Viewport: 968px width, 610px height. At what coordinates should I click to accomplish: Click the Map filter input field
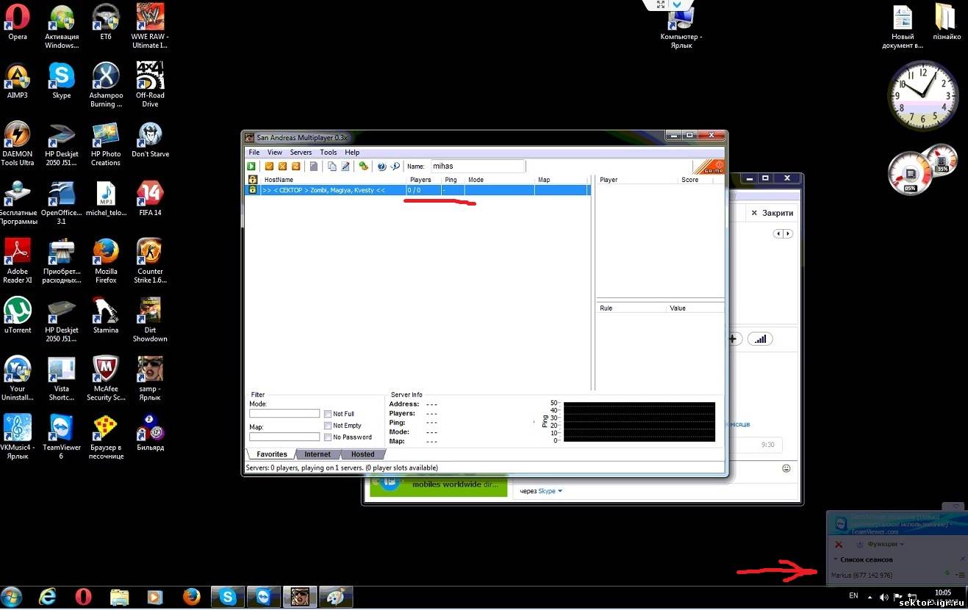coord(284,437)
